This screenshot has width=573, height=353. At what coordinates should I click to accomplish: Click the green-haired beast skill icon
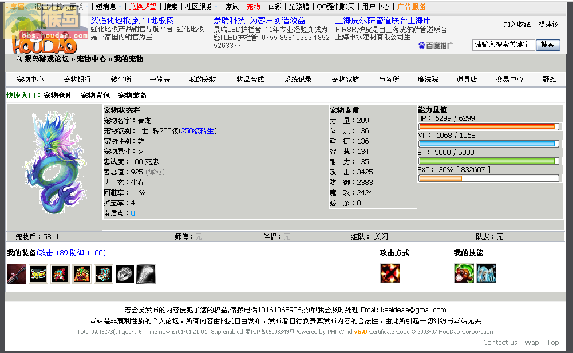coord(464,273)
